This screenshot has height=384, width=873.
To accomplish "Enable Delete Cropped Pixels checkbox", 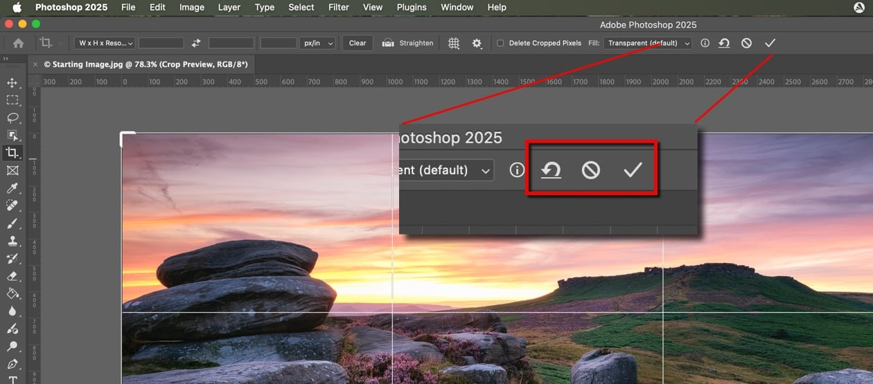I will point(500,43).
